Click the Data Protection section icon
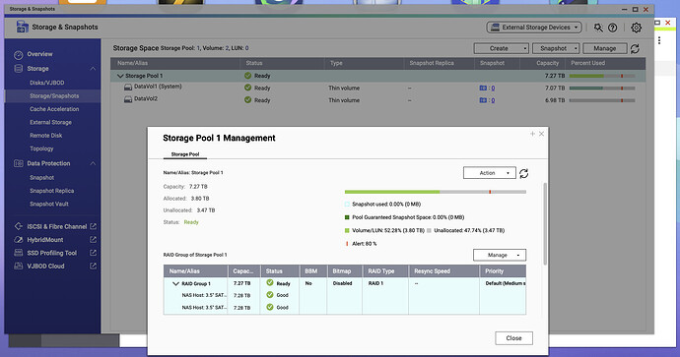680x357 pixels. tap(18, 163)
